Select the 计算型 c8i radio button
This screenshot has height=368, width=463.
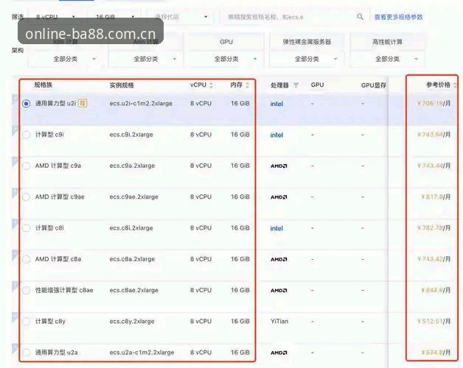pos(27,228)
